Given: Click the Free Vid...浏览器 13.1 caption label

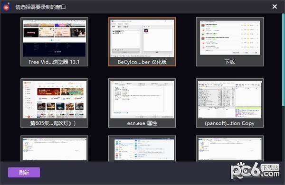Looking at the screenshot, I should tap(54, 62).
